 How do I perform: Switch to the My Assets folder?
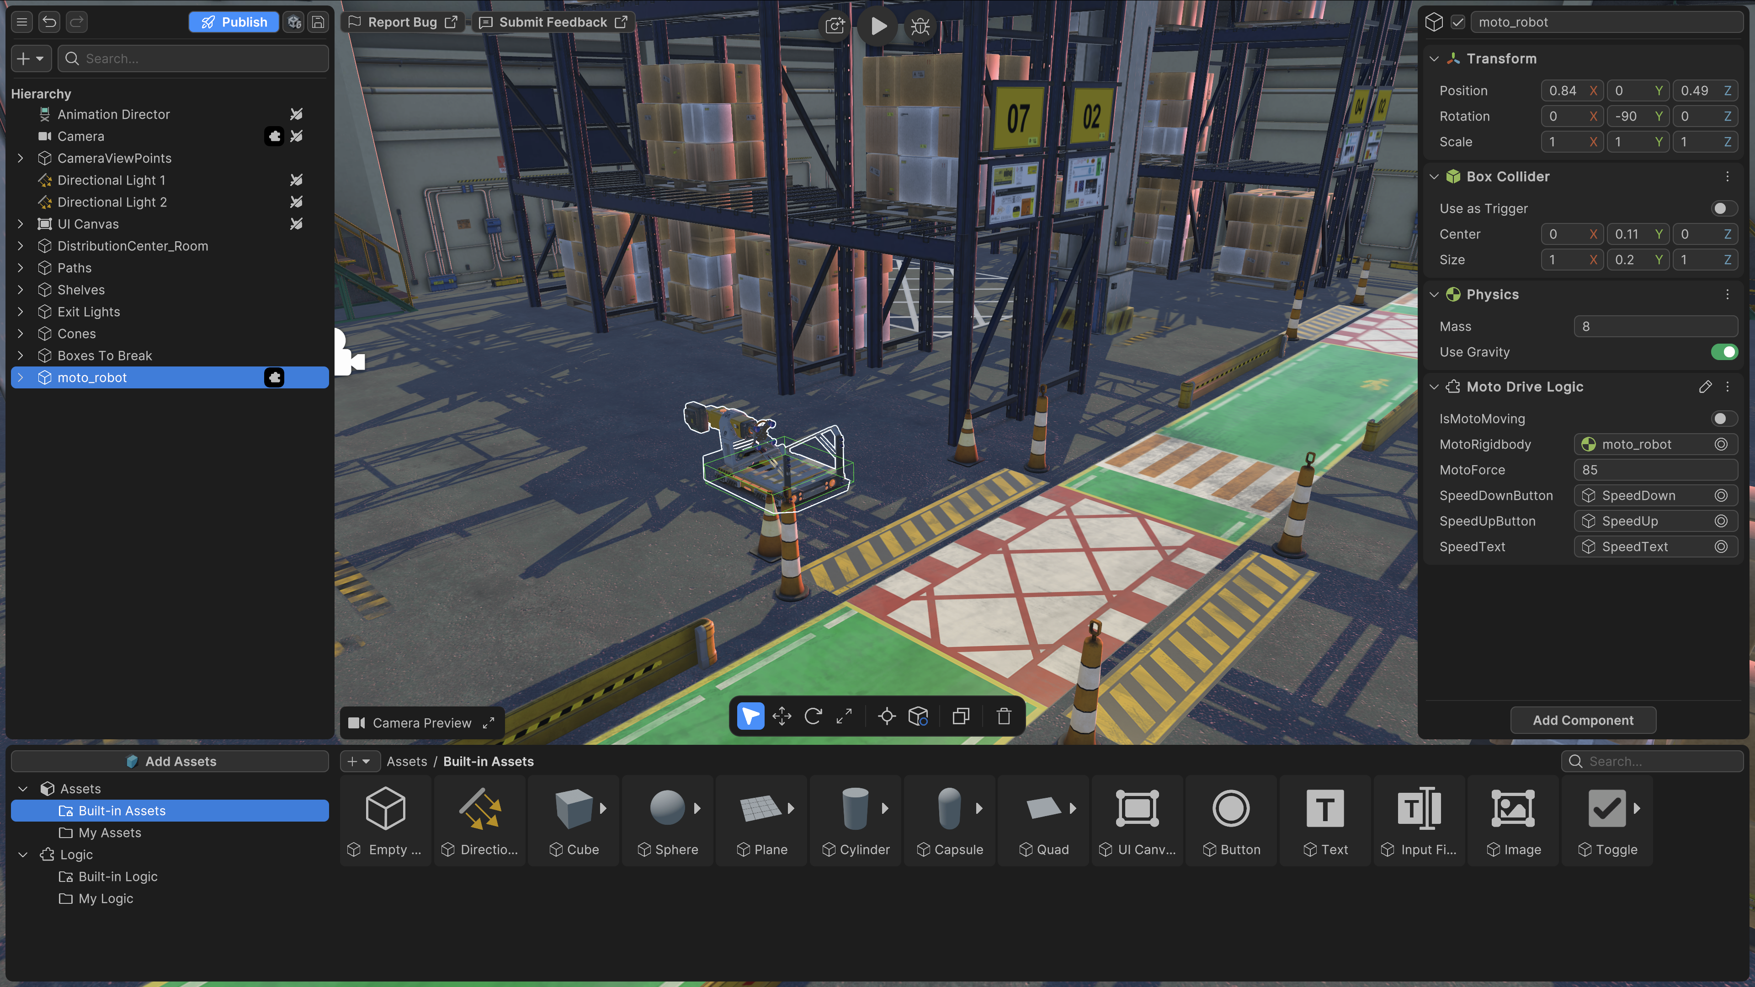(110, 833)
